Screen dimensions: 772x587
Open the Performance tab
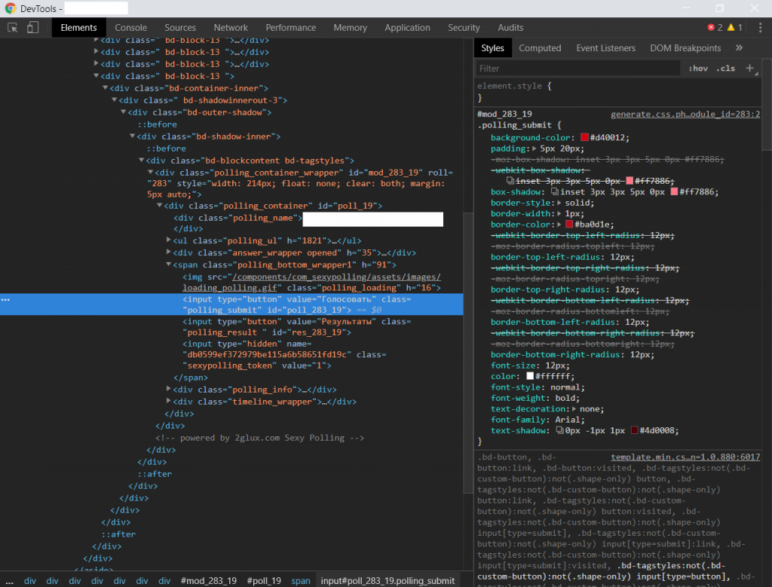(x=290, y=28)
